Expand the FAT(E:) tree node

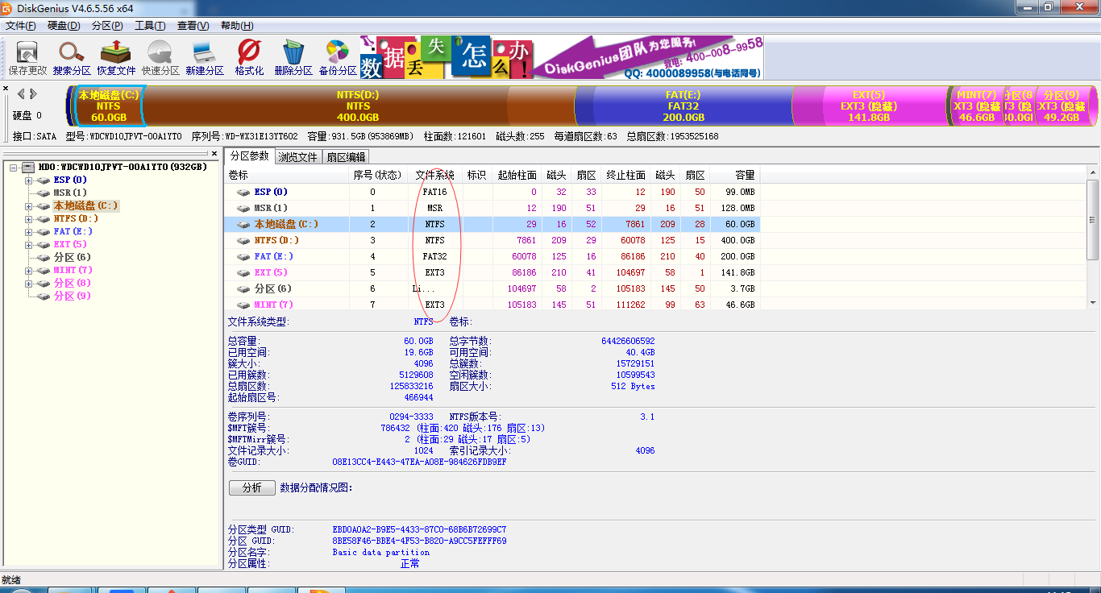[x=29, y=232]
